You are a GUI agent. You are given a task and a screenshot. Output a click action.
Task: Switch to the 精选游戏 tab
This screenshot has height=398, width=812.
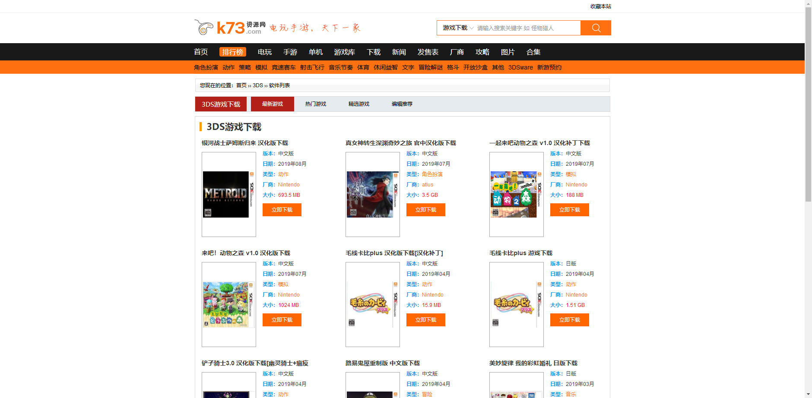pos(358,104)
